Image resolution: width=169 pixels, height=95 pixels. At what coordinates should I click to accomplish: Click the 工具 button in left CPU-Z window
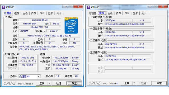pyautogui.click(x=42, y=83)
